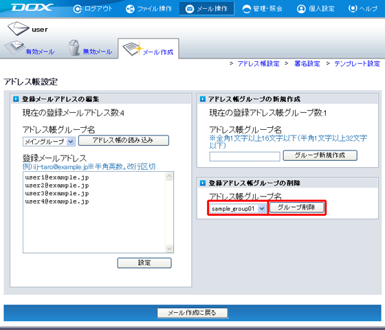This screenshot has height=330, width=385.
Task: Click the アドレス帳設定 page heading
Action: click(30, 82)
